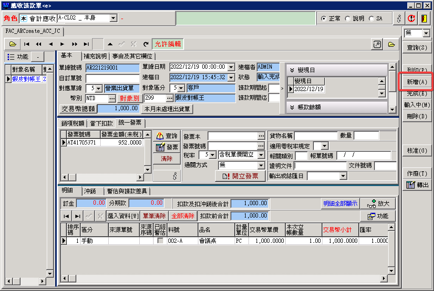Click the red power icon at top right

(x=411, y=18)
